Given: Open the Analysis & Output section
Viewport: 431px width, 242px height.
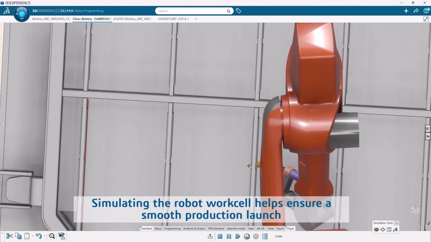Looking at the screenshot, I should [194, 229].
